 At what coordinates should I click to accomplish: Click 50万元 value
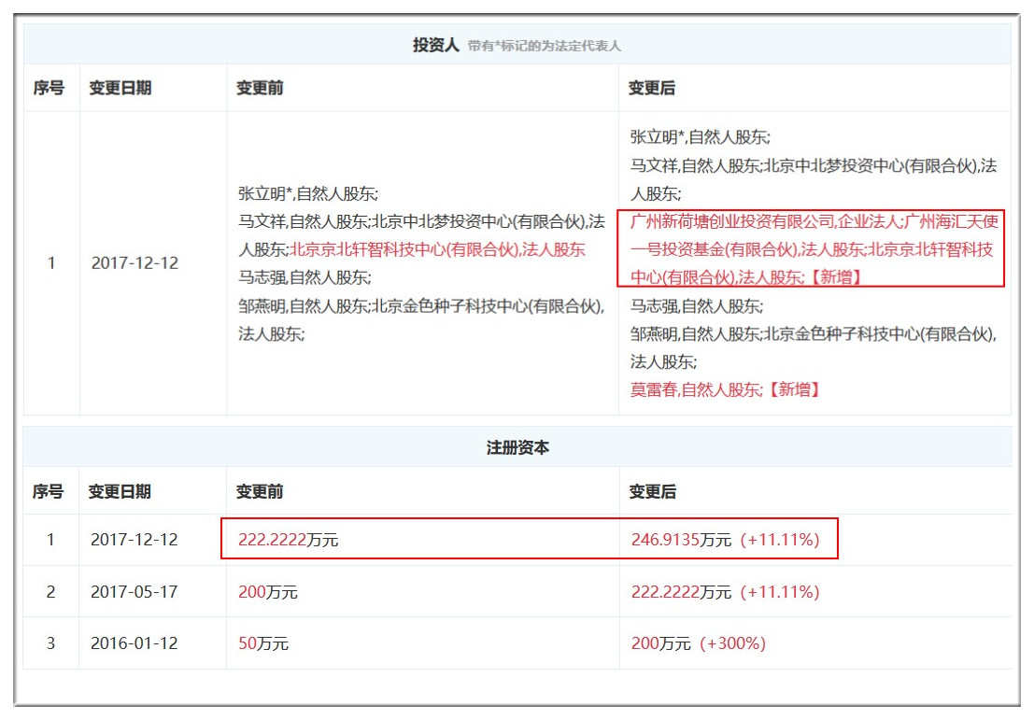(x=263, y=642)
